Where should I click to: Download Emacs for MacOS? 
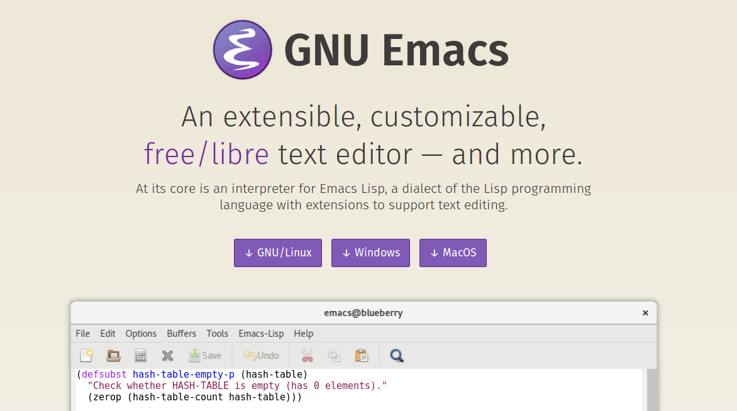click(x=453, y=253)
